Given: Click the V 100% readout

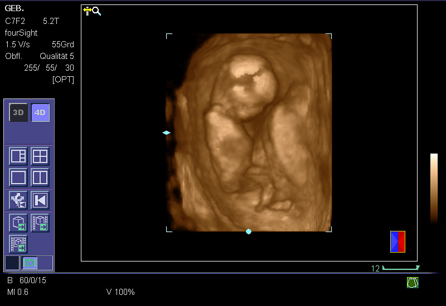Looking at the screenshot, I should (120, 292).
